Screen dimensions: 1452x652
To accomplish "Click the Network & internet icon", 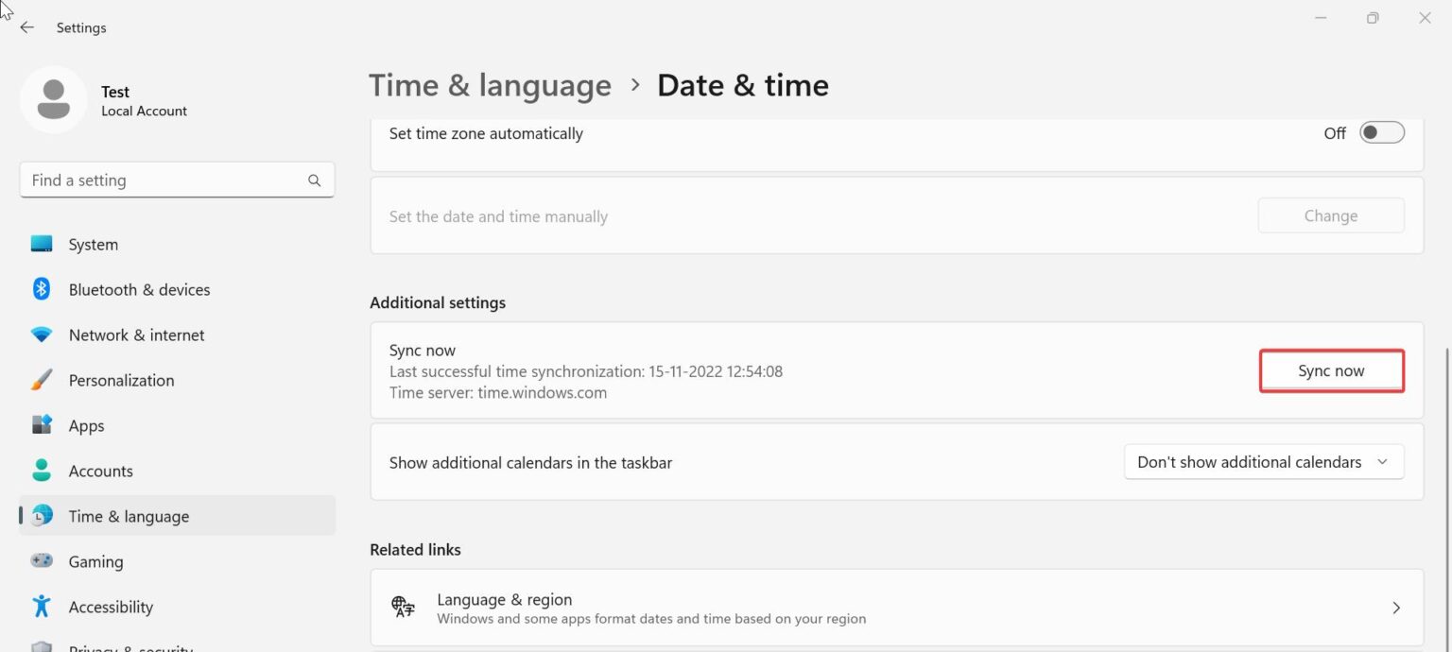I will tap(42, 335).
